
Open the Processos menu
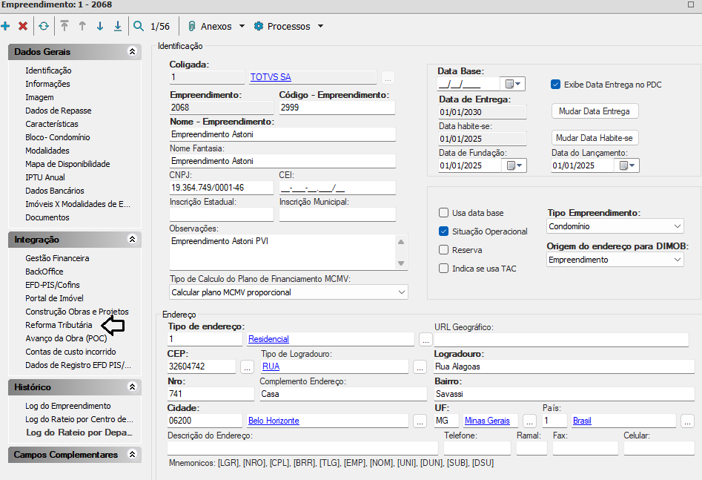point(288,26)
